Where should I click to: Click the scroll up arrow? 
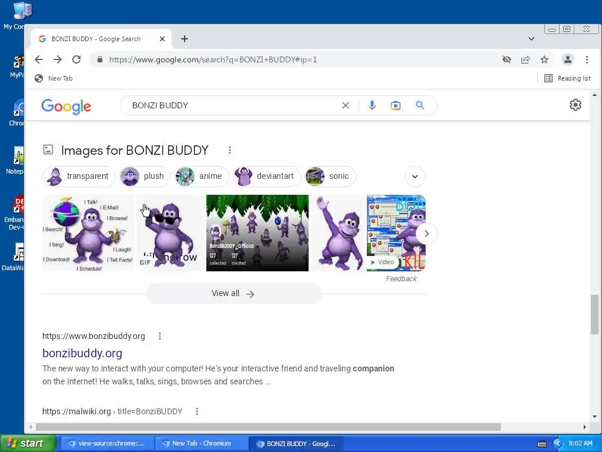tap(594, 95)
